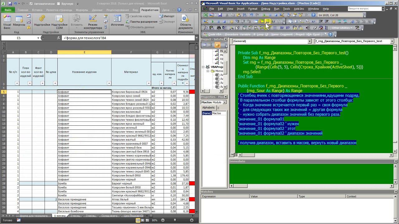Toggle breakpoint hand icon in Debug toolbar
The height and width of the screenshot is (224, 399).
coord(231,21)
